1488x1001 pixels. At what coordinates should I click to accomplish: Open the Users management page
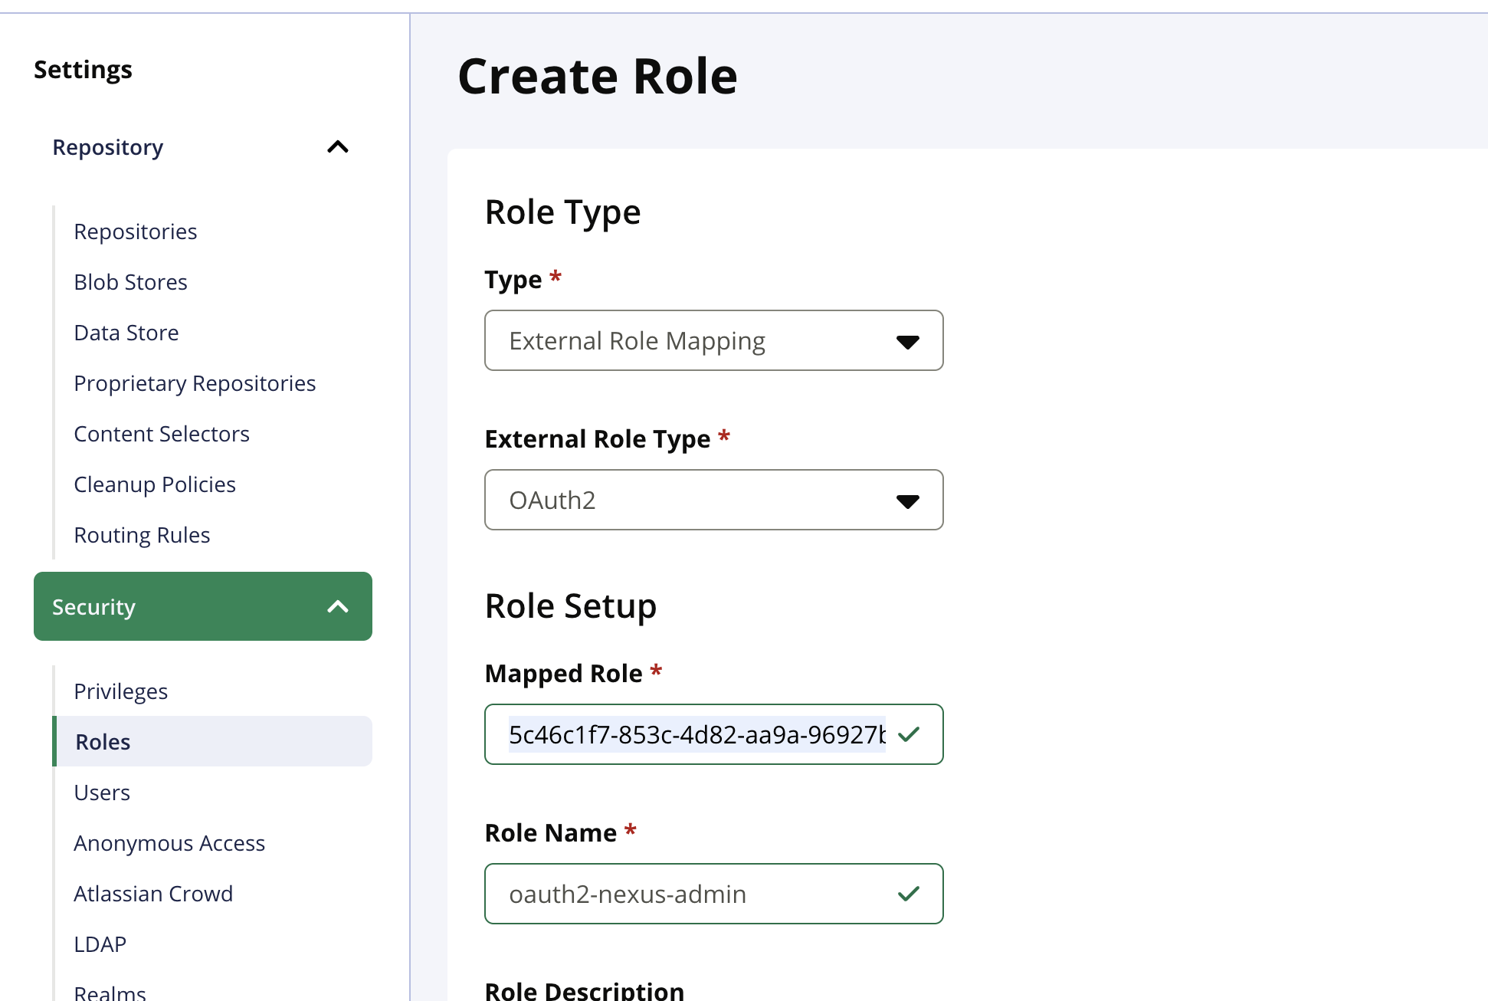(x=102, y=792)
